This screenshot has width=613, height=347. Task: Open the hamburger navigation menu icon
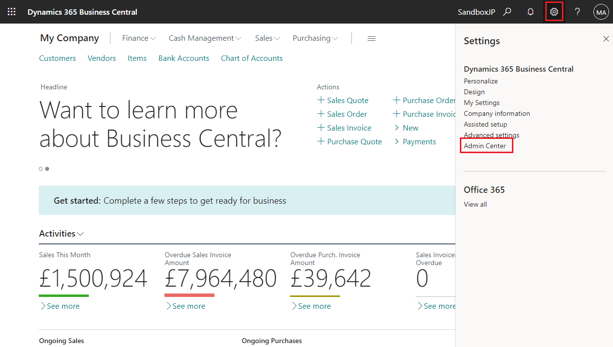point(372,38)
